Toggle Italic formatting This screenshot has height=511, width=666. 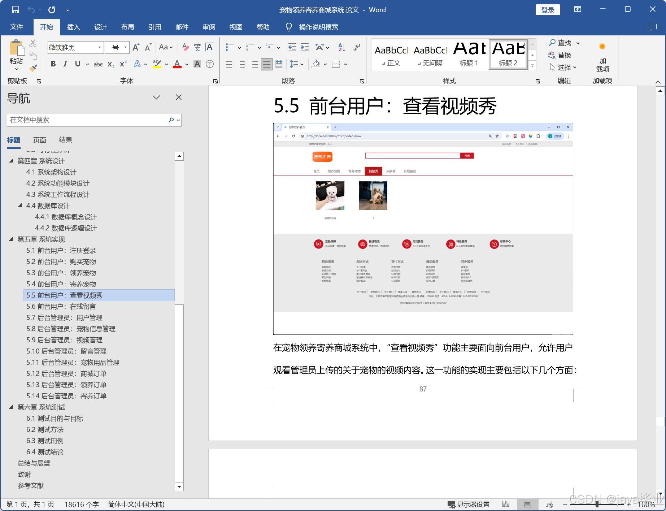65,64
